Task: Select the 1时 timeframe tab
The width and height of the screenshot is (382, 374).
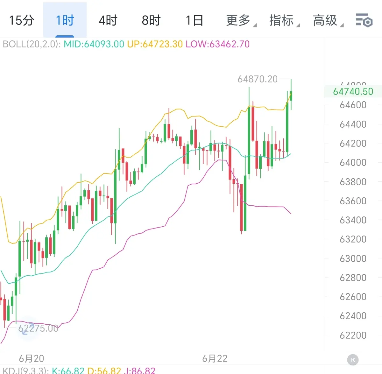Action: pyautogui.click(x=65, y=20)
